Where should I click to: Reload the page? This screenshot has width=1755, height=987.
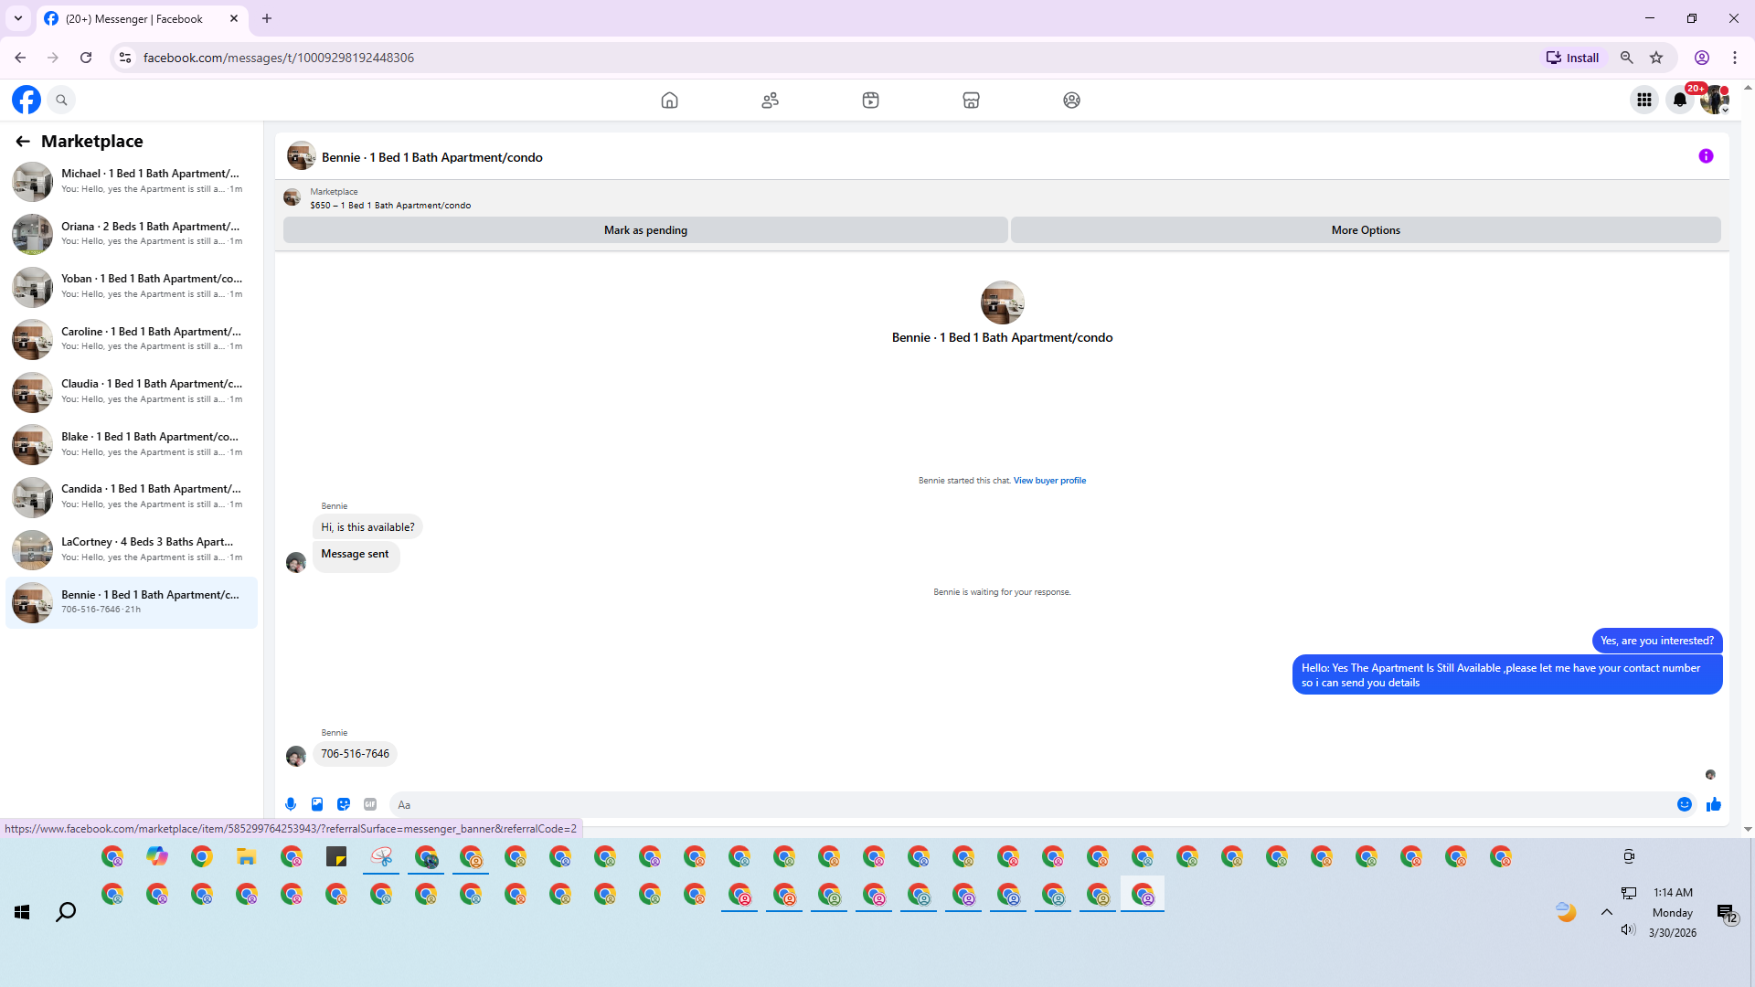pyautogui.click(x=86, y=58)
